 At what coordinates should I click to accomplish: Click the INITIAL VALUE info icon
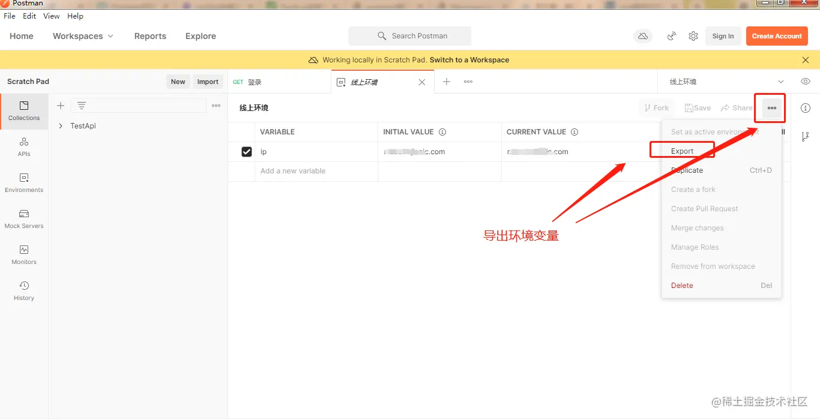[442, 132]
